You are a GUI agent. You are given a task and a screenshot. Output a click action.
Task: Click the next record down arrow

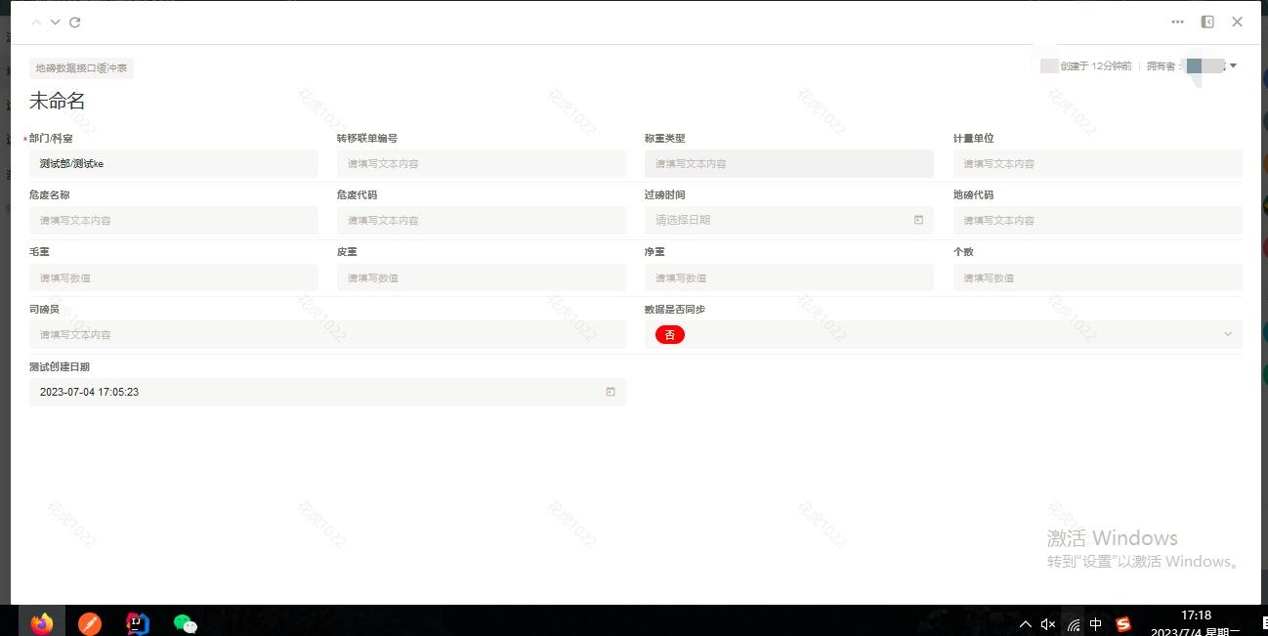(55, 21)
